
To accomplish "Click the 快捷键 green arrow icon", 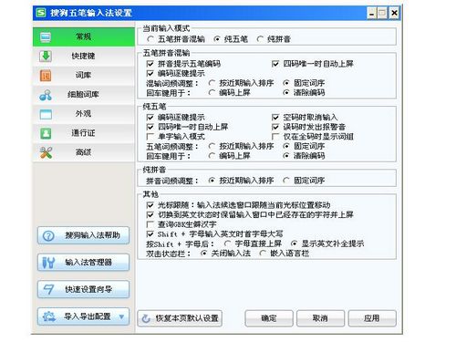I will pyautogui.click(x=46, y=57).
